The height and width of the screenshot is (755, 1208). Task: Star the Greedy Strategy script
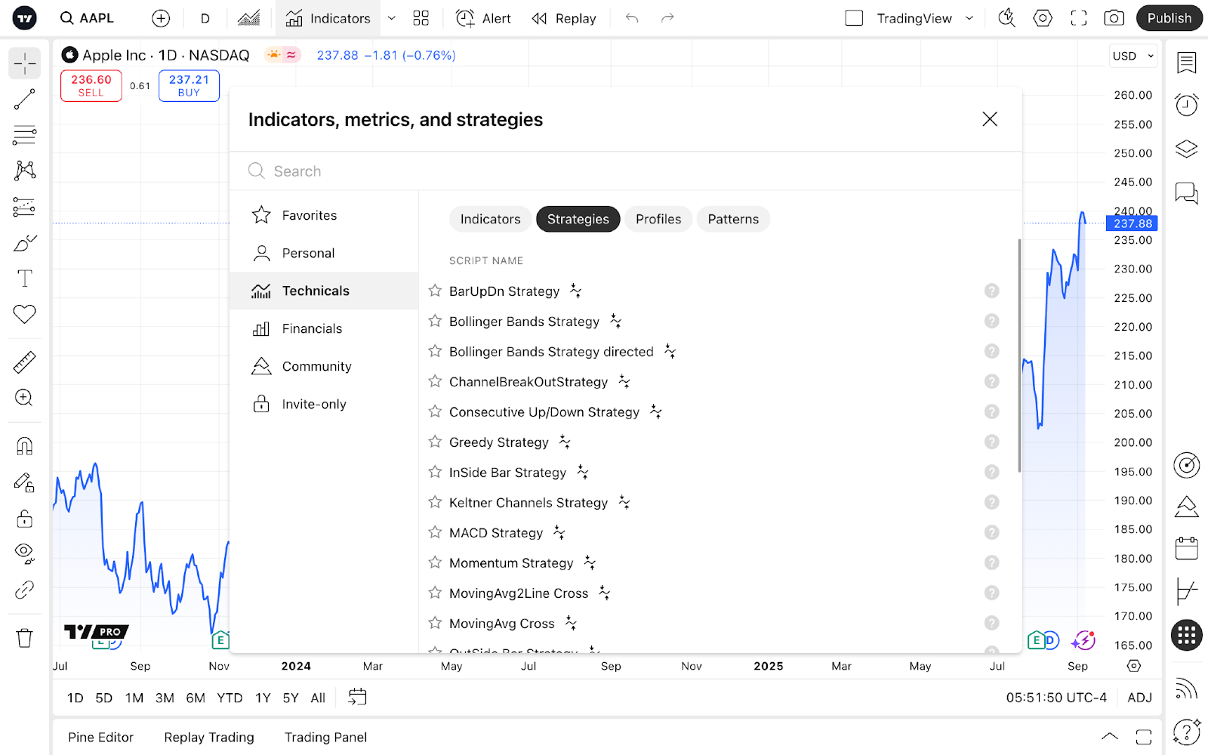[x=435, y=442]
